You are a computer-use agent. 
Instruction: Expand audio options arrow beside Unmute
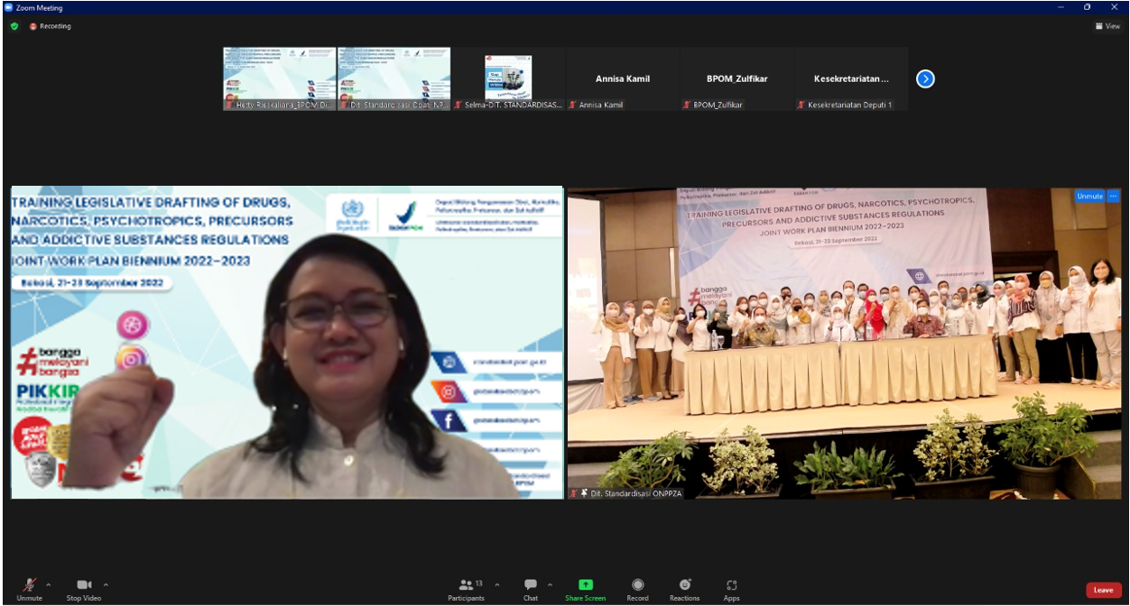tap(49, 584)
